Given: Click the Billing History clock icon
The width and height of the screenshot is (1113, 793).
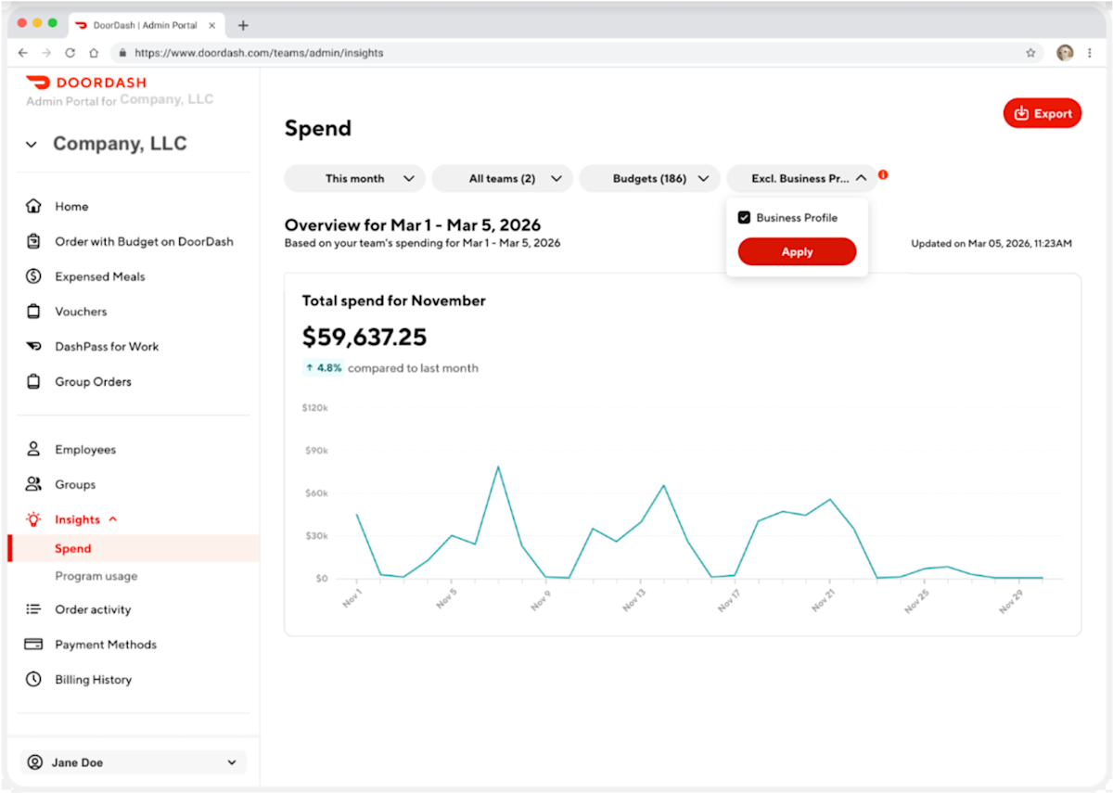Looking at the screenshot, I should [33, 680].
